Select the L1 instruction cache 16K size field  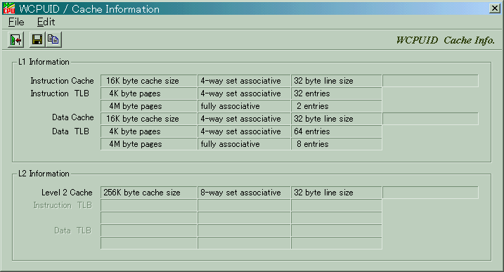pos(149,81)
